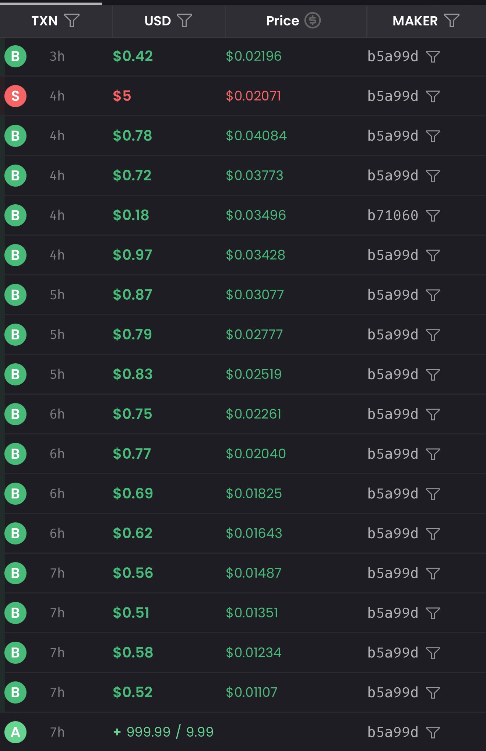Toggle the Price currency dollar icon
Screen dimensions: 486x751
pyautogui.click(x=313, y=20)
